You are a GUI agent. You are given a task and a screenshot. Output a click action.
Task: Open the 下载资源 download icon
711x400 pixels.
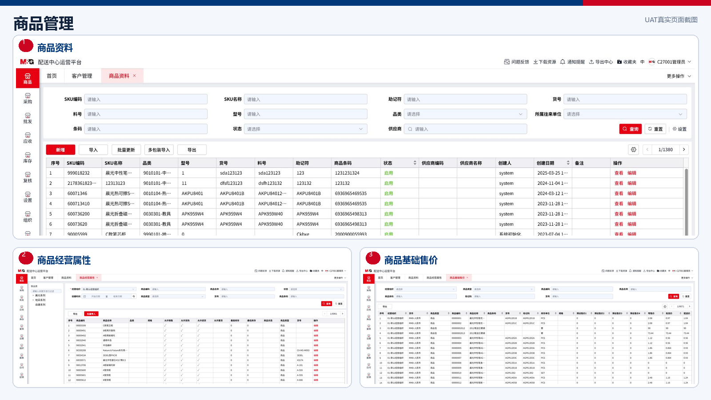point(535,62)
